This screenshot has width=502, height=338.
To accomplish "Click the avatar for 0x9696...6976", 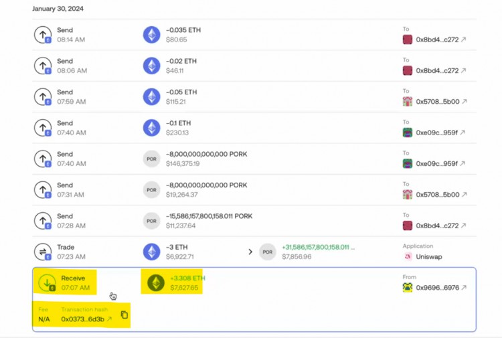I will click(x=408, y=288).
